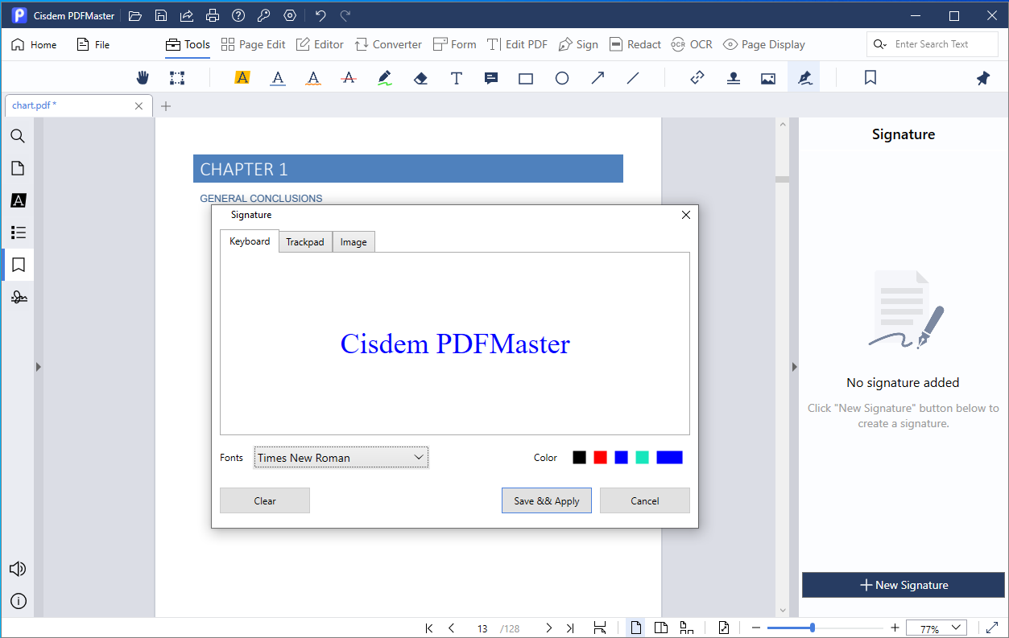Pick the teal color swatch
Image resolution: width=1009 pixels, height=638 pixels.
(642, 457)
